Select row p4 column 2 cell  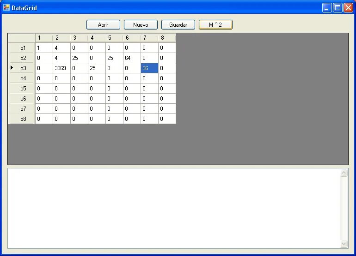pos(61,78)
